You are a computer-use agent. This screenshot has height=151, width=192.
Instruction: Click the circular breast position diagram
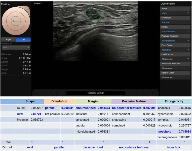[x=16, y=21]
